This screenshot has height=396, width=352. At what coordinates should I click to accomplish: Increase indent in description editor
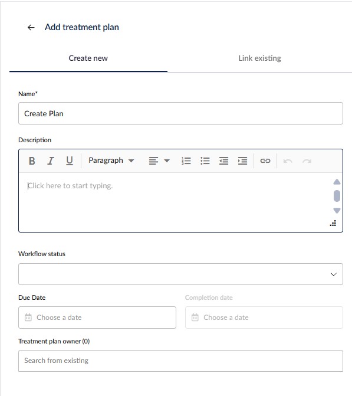(x=242, y=161)
